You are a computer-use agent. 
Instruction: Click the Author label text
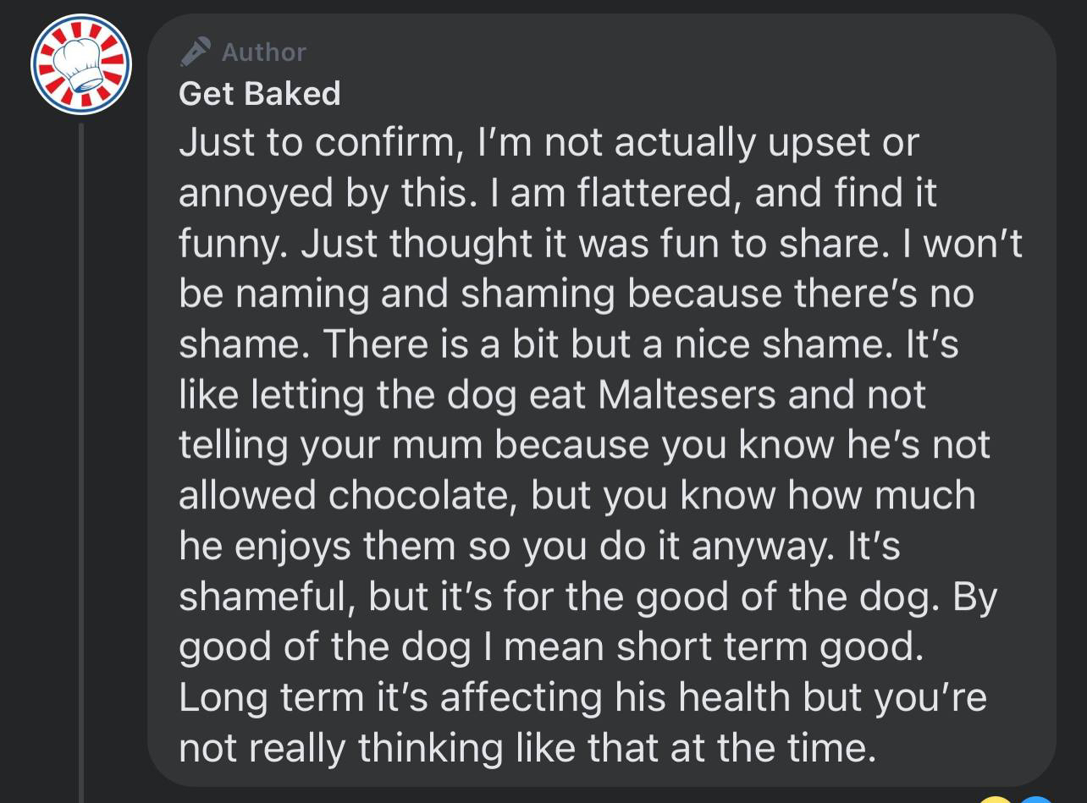point(263,52)
